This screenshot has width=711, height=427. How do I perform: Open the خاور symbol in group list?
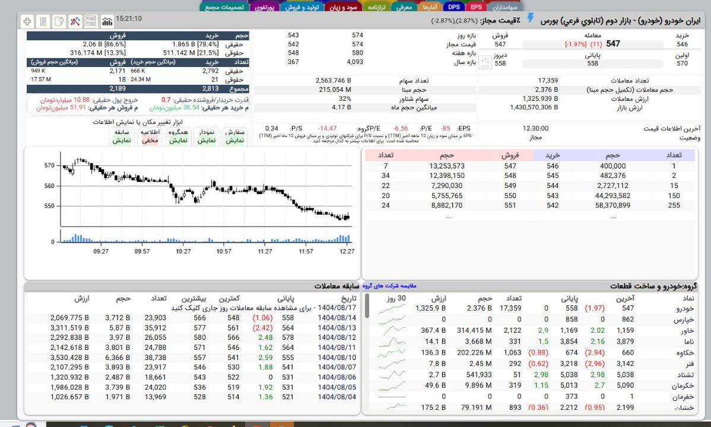(x=687, y=330)
